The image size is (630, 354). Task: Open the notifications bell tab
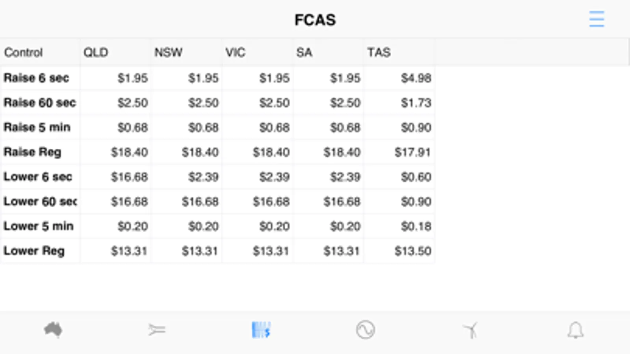click(575, 330)
